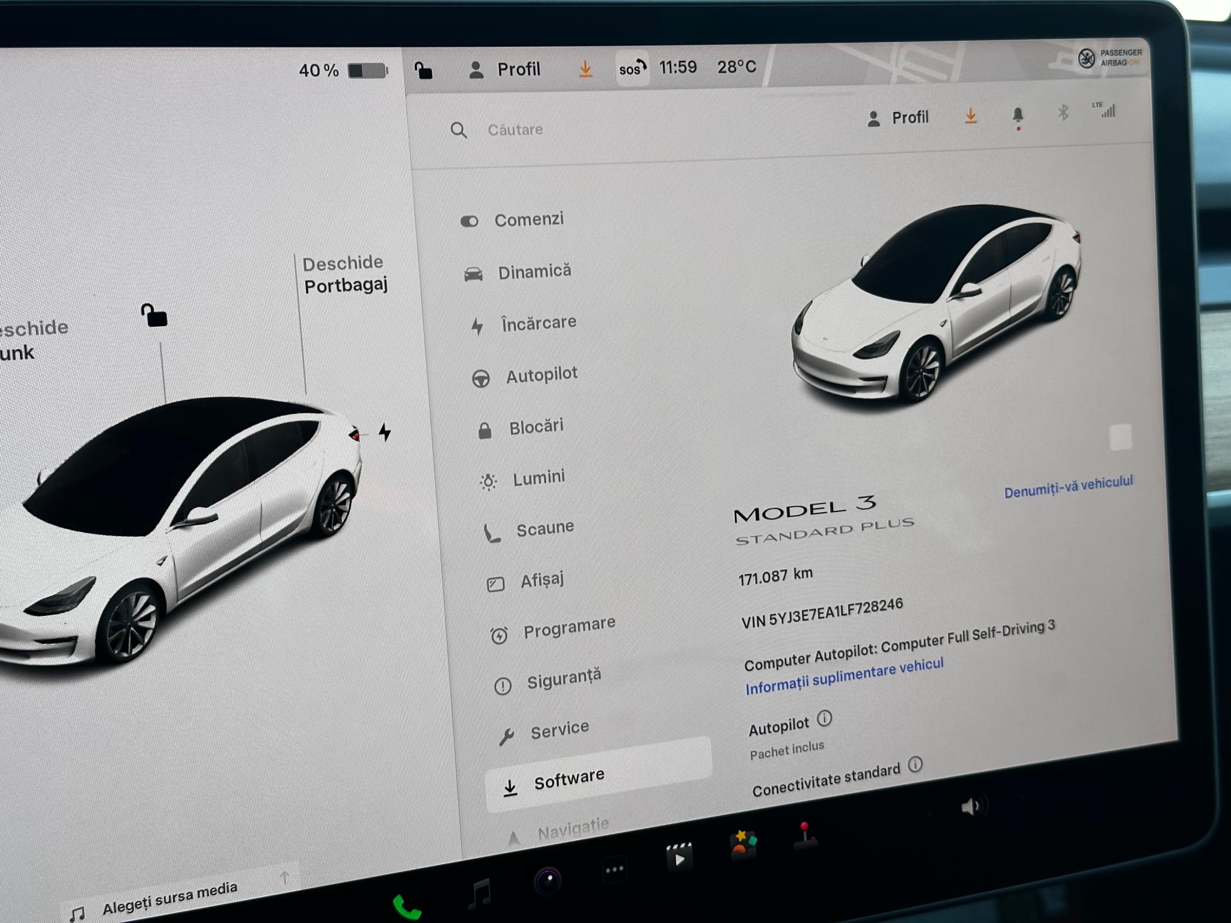Tap the 171.087 km odometer text
Screen dimensions: 1231x923
click(775, 576)
